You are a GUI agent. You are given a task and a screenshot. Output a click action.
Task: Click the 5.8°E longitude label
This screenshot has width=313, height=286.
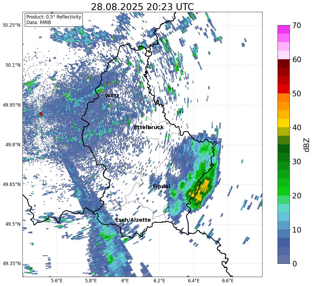pyautogui.click(x=91, y=281)
